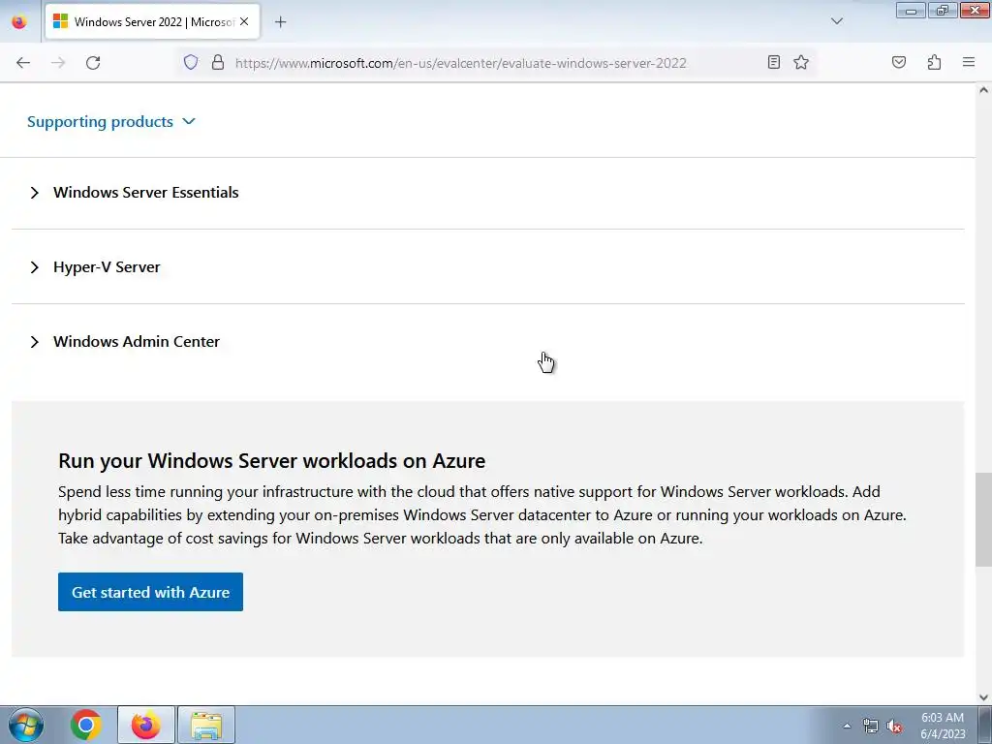Click the Firefox View icon beside the tabs
This screenshot has height=744, width=992.
[x=19, y=21]
